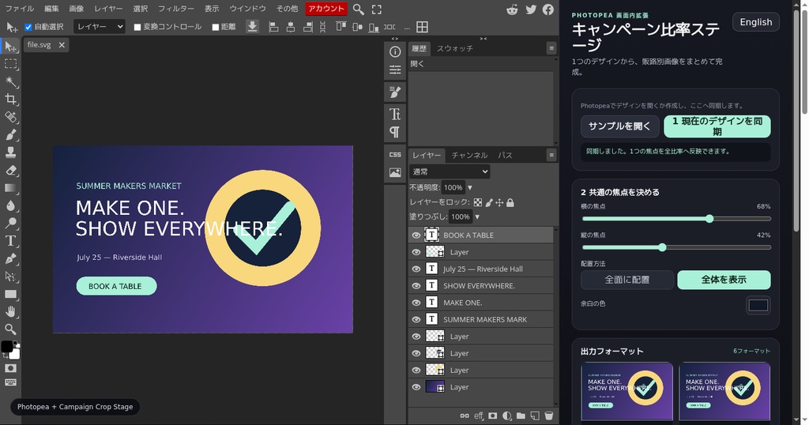Image resolution: width=809 pixels, height=425 pixels.
Task: Hide the BOOK A TABLE layer
Action: [x=416, y=235]
